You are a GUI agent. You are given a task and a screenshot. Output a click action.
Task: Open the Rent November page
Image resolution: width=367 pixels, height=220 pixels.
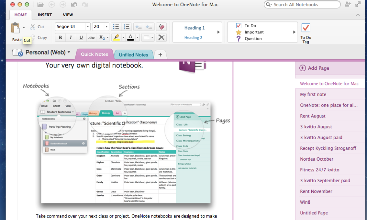[x=330, y=191]
